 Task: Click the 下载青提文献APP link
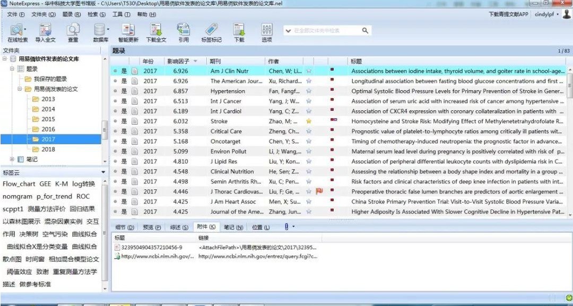pos(508,14)
